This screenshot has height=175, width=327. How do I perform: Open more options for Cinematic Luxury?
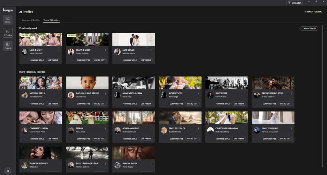pos(59,129)
